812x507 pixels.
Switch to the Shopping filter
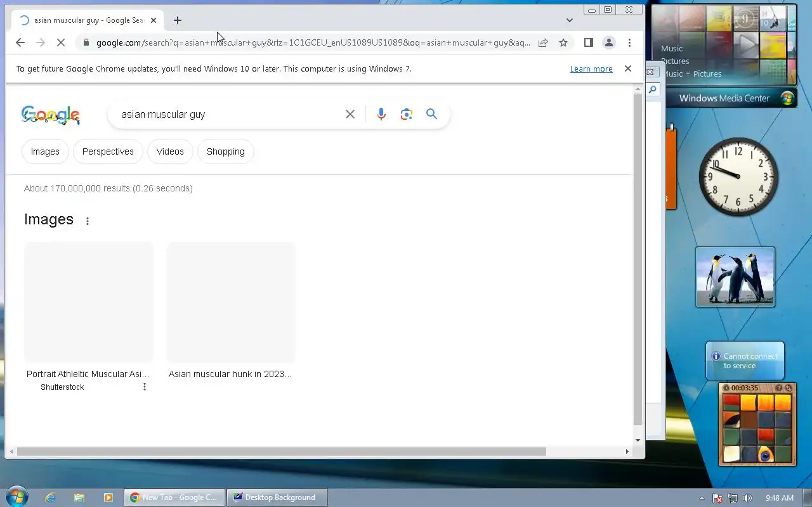pyautogui.click(x=226, y=151)
